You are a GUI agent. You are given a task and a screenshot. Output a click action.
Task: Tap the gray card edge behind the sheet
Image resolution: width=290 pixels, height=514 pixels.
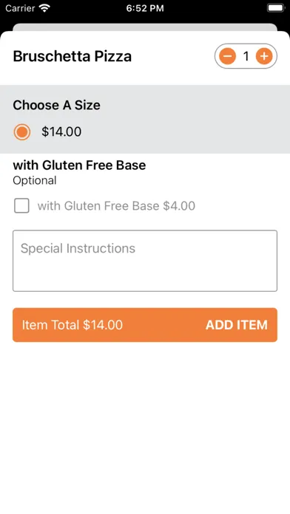point(145,27)
